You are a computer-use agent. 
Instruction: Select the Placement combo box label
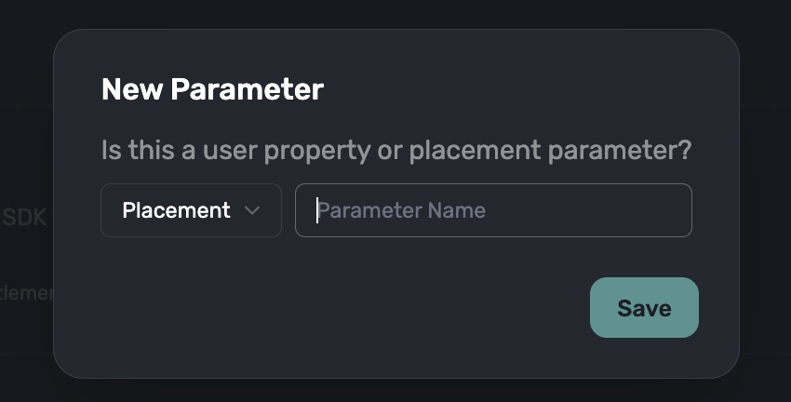(x=176, y=210)
